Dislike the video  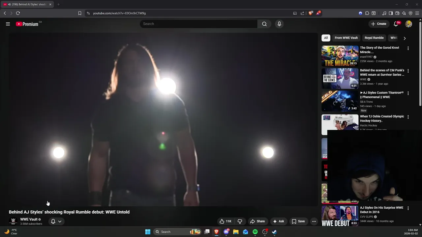[x=240, y=221]
